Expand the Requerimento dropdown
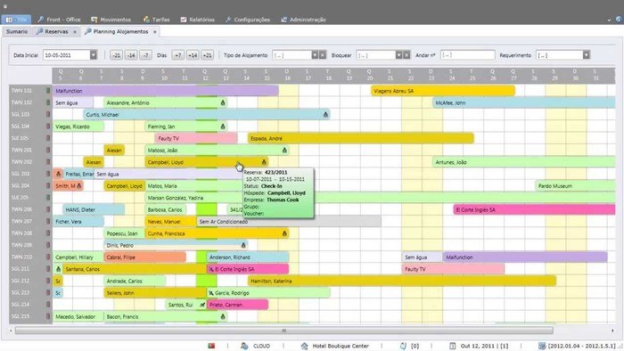Screen dimensions: 624x351 (x=587, y=55)
